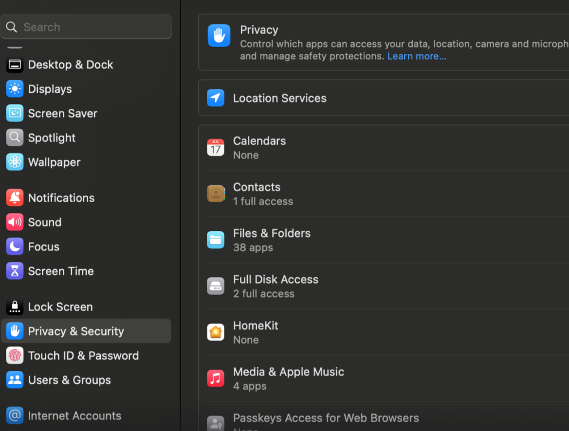
Task: Open Notifications settings pane
Action: 61,198
